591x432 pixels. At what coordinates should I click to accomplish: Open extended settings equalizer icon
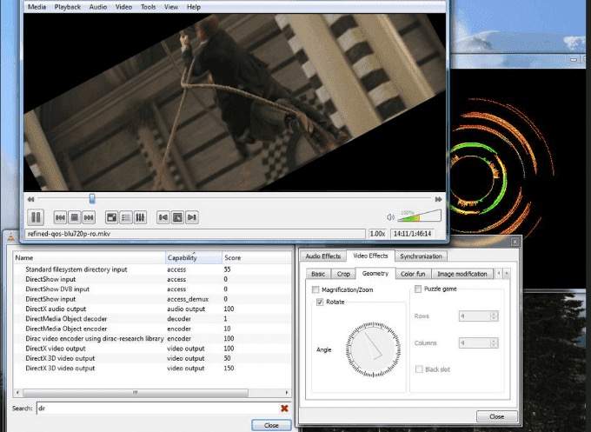coord(140,217)
